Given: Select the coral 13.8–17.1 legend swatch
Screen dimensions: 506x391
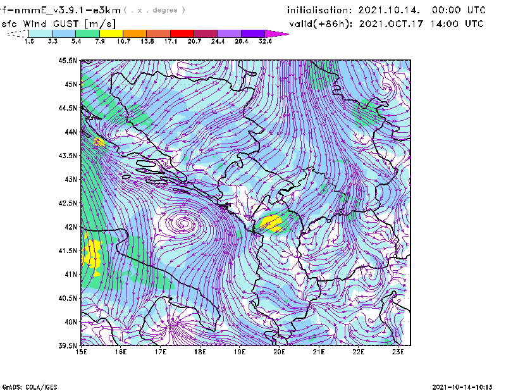Looking at the screenshot, I should click(159, 34).
